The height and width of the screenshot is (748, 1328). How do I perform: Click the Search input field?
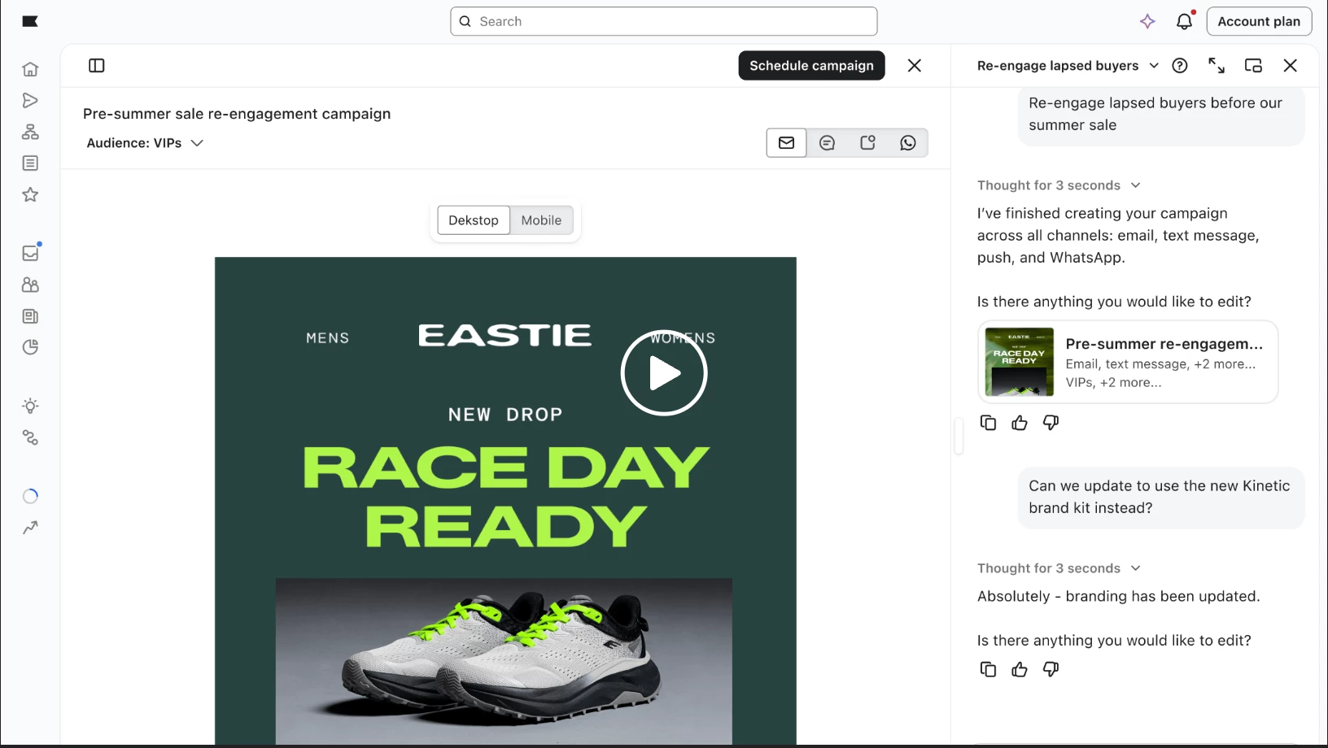[x=664, y=21]
